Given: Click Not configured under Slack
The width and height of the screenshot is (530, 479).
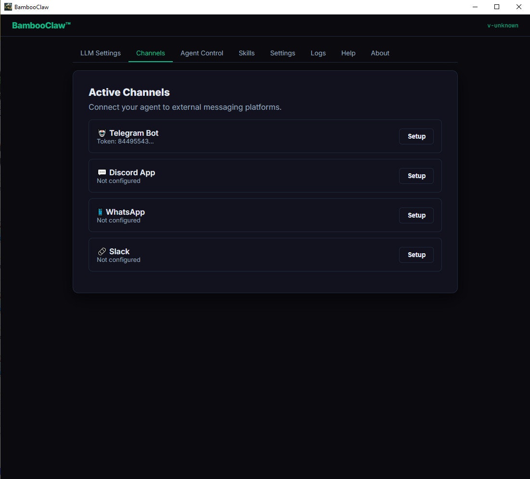Looking at the screenshot, I should coord(118,260).
